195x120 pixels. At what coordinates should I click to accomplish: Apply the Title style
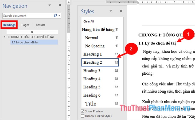[100, 104]
